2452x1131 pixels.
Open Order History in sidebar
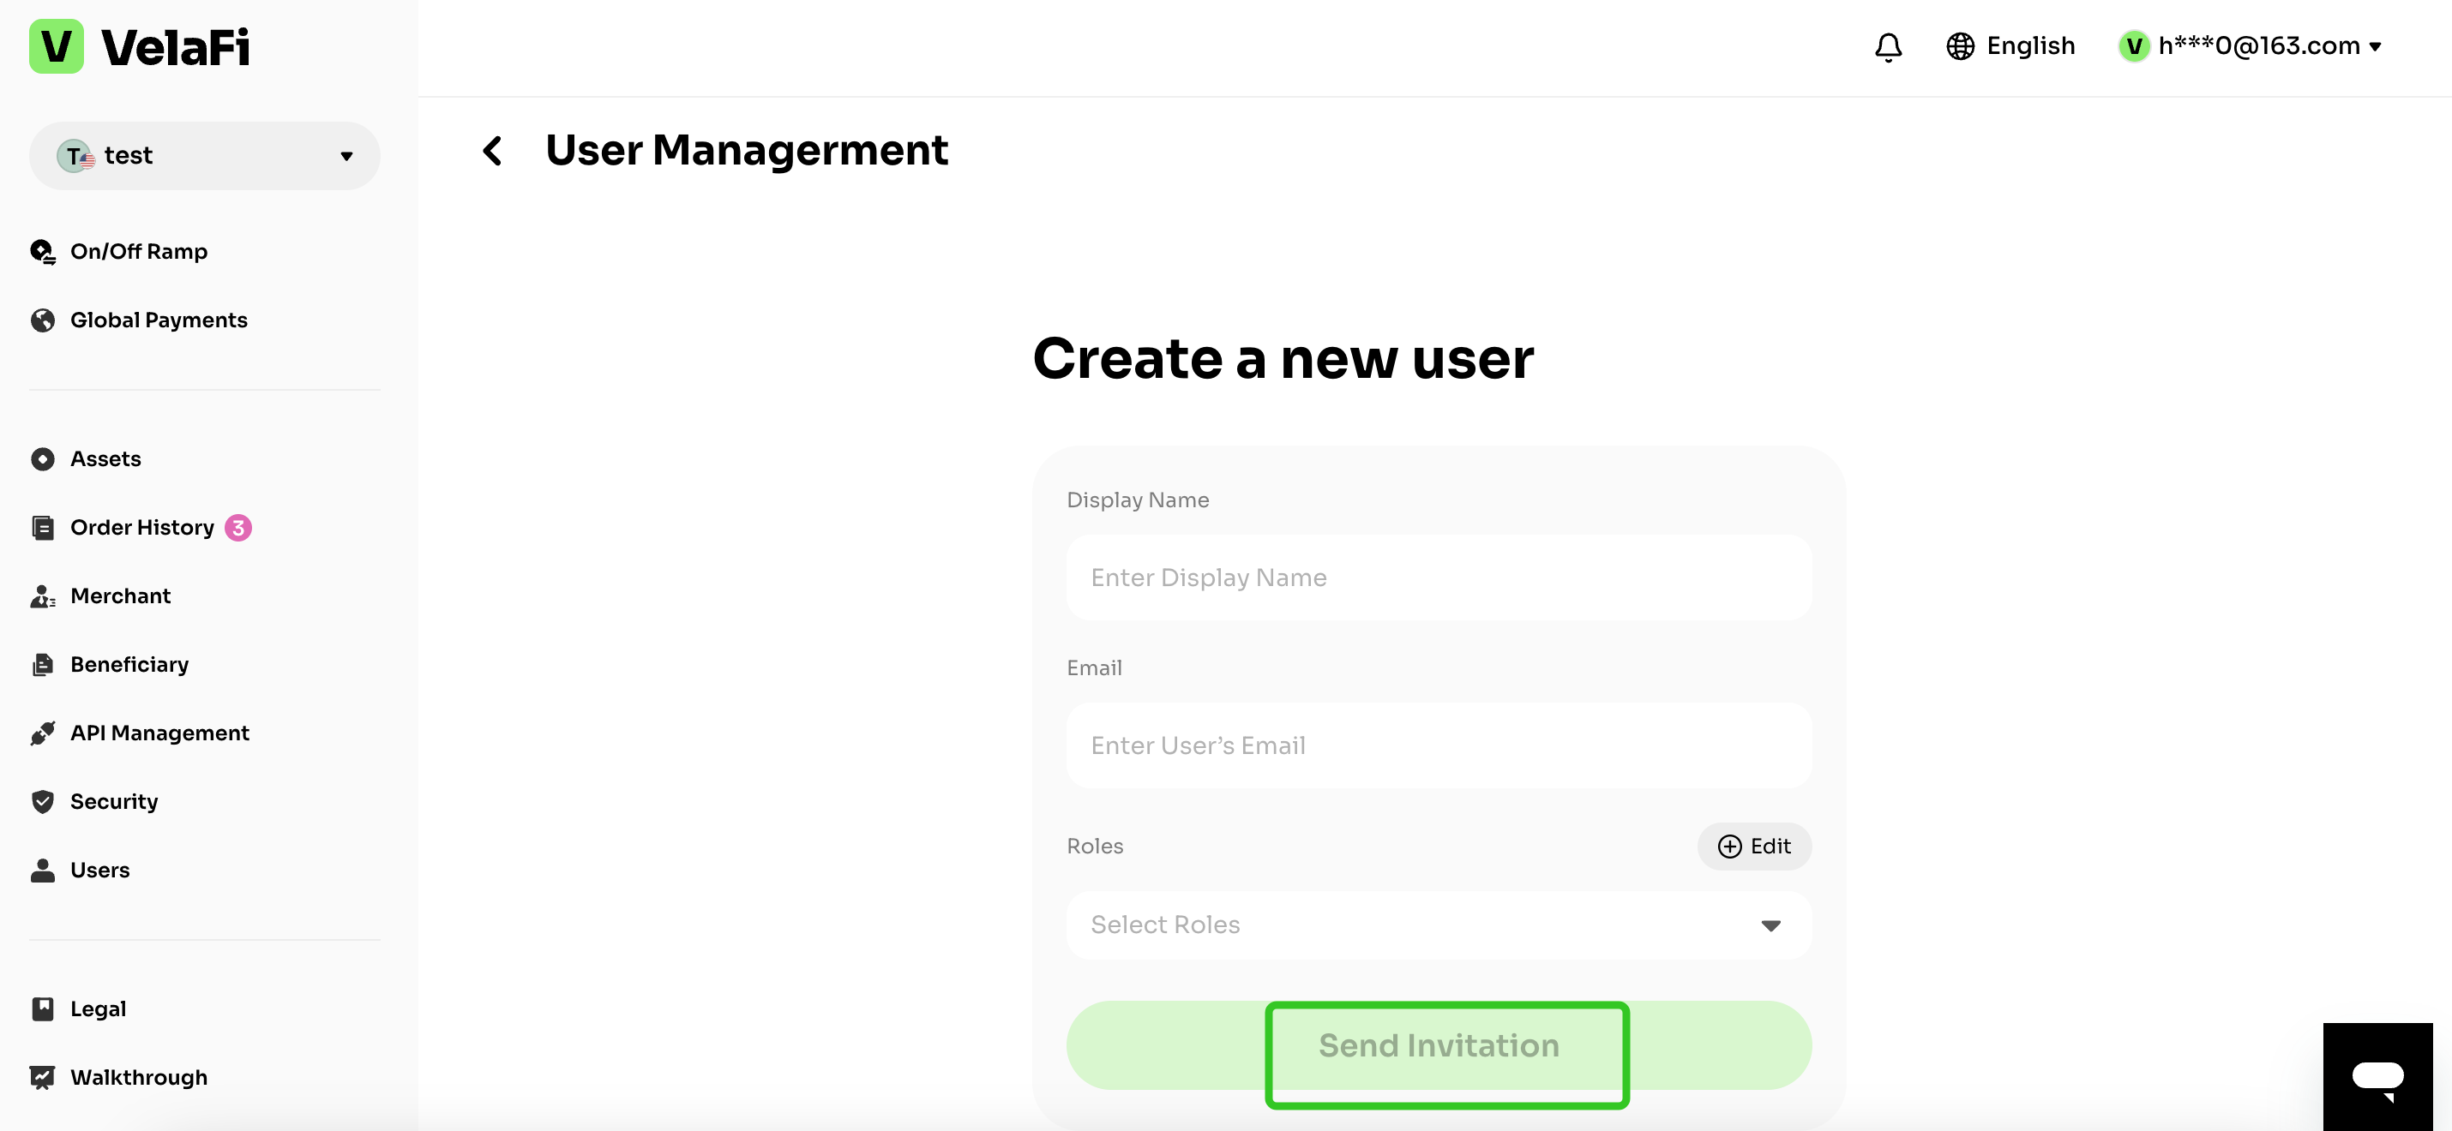[141, 528]
